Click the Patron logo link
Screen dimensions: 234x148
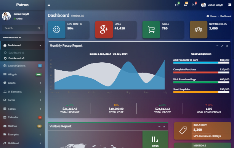pos(22,5)
